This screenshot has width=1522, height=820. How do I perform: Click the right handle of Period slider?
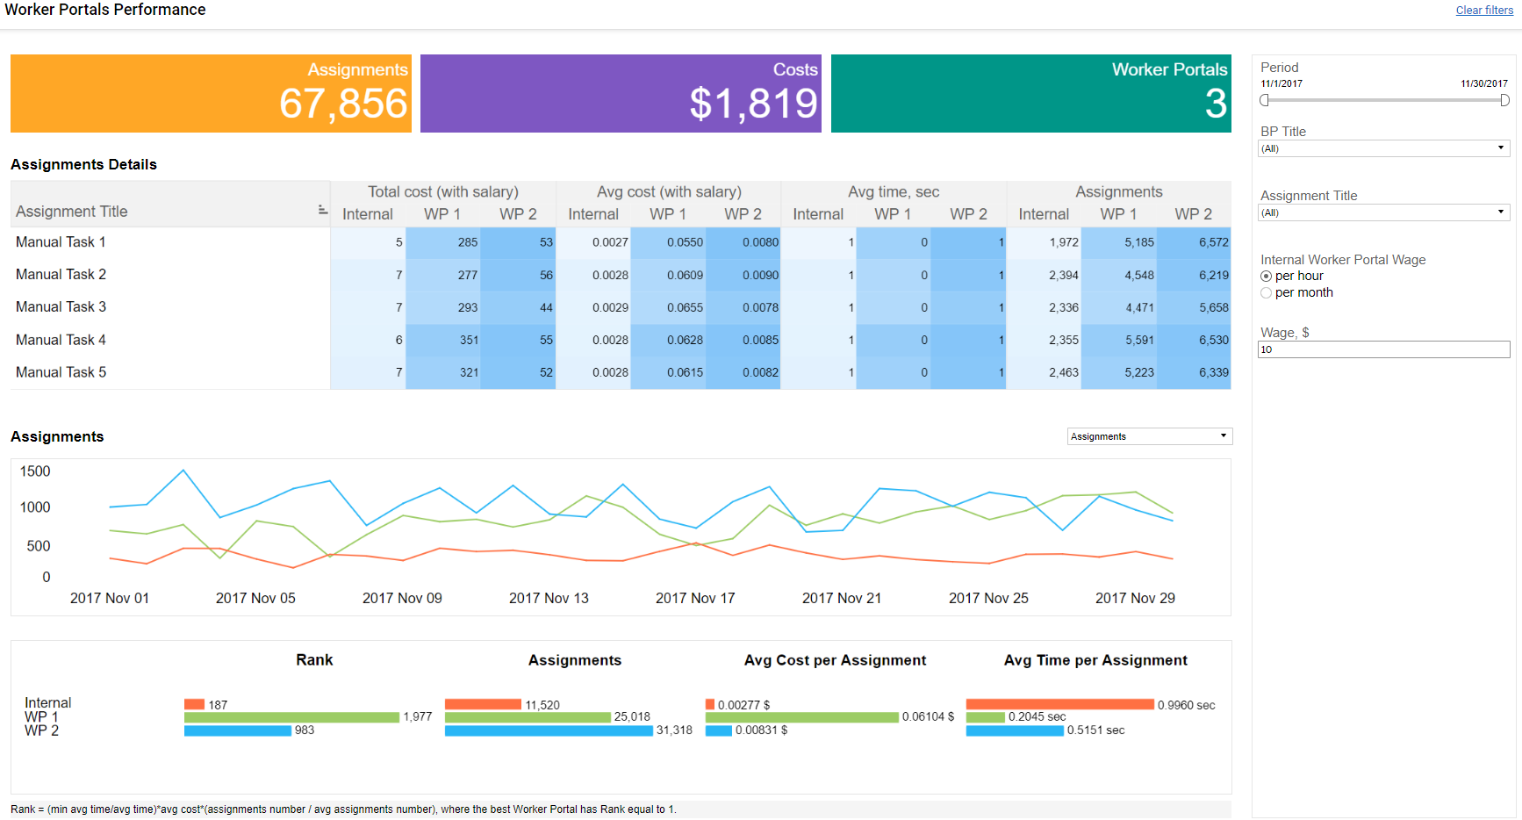pos(1504,100)
